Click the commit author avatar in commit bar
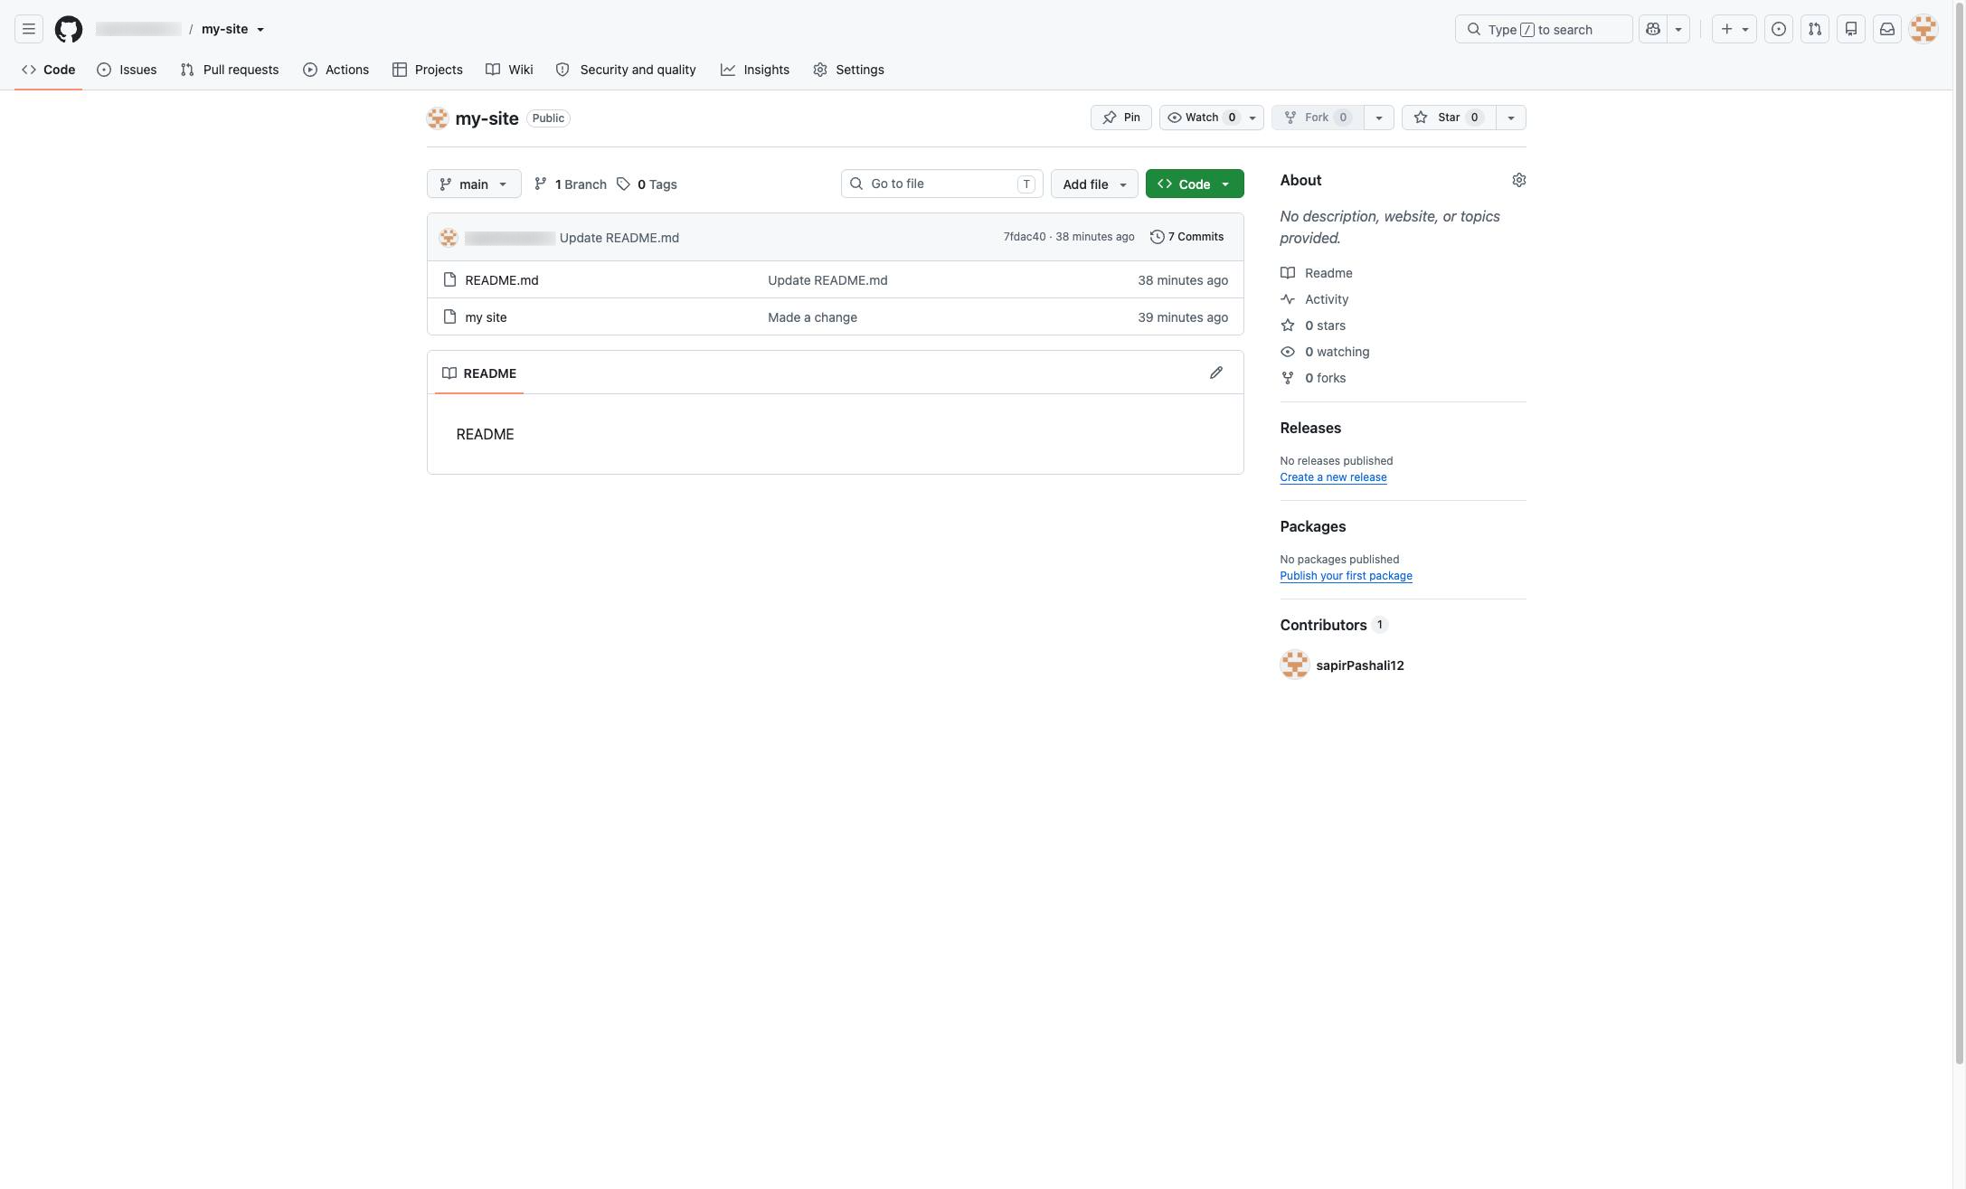This screenshot has height=1189, width=1966. [449, 238]
